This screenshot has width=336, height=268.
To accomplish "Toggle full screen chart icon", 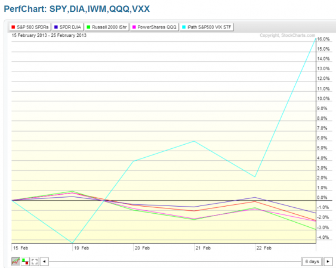I will [x=35, y=261].
